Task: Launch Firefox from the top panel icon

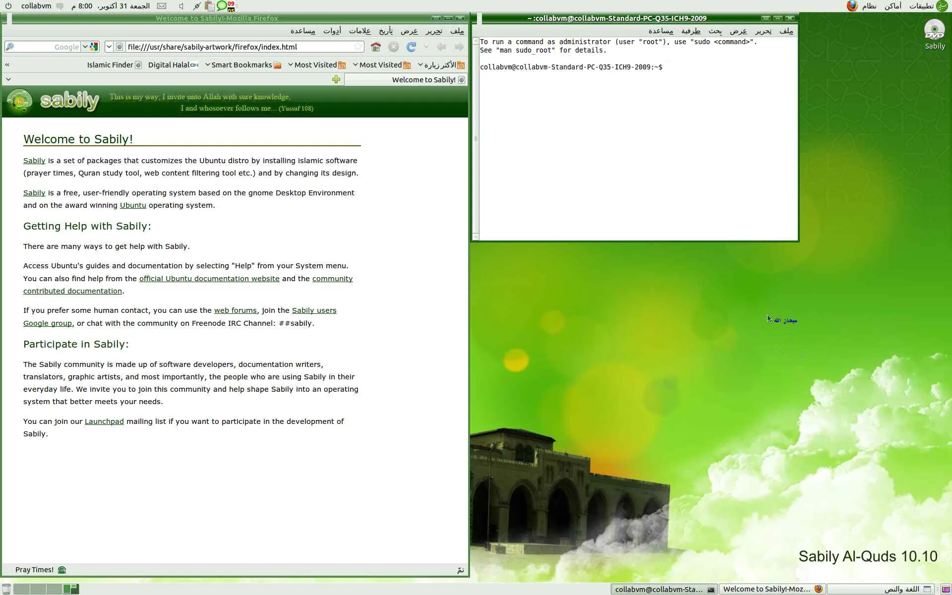Action: pyautogui.click(x=852, y=6)
